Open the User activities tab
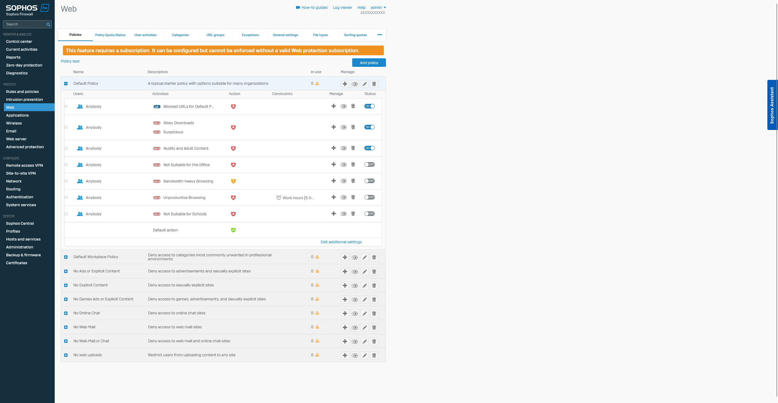Image resolution: width=778 pixels, height=403 pixels. click(145, 35)
